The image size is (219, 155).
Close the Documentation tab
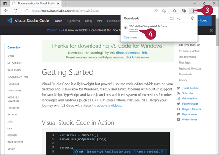click(58, 3)
